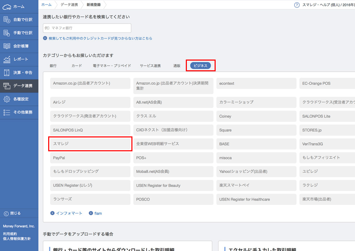Select the Coiney service
This screenshot has height=251, width=355.
click(x=257, y=116)
